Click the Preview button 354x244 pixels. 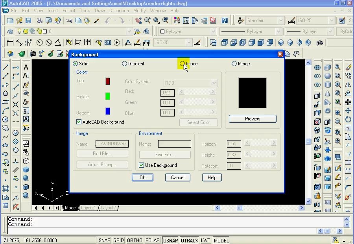point(253,119)
